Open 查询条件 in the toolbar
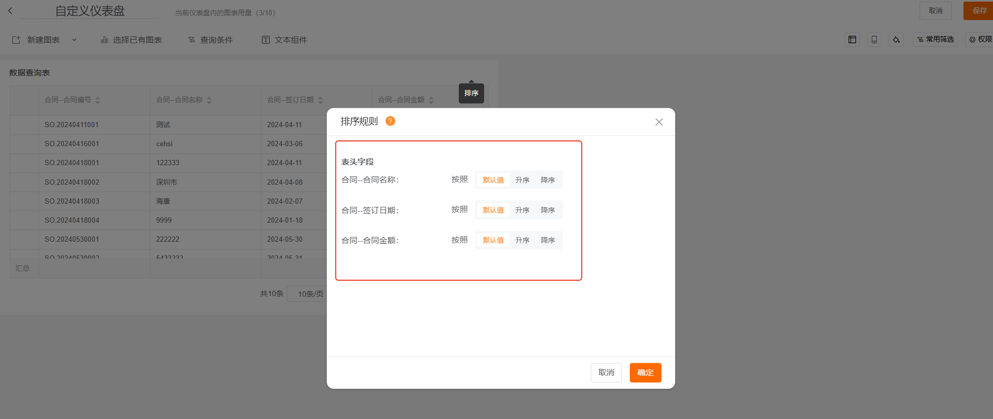The image size is (993, 419). 210,40
